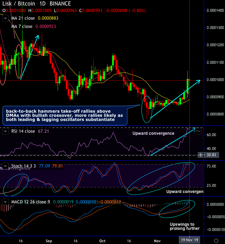Click the 1D timeframe label in title
This screenshot has height=244, width=225.
click(42, 4)
